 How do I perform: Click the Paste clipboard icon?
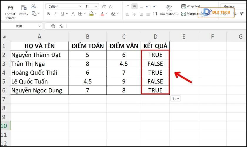click(24, 8)
